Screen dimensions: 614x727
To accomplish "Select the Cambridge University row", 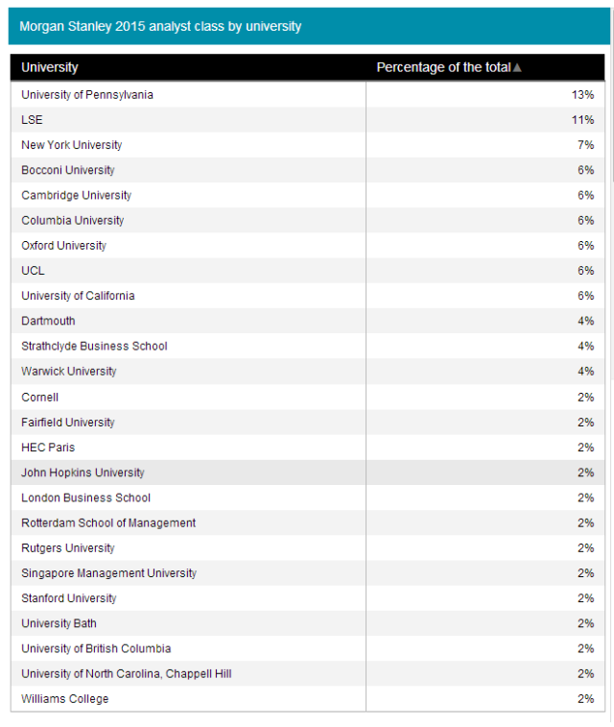I will coord(77,195).
